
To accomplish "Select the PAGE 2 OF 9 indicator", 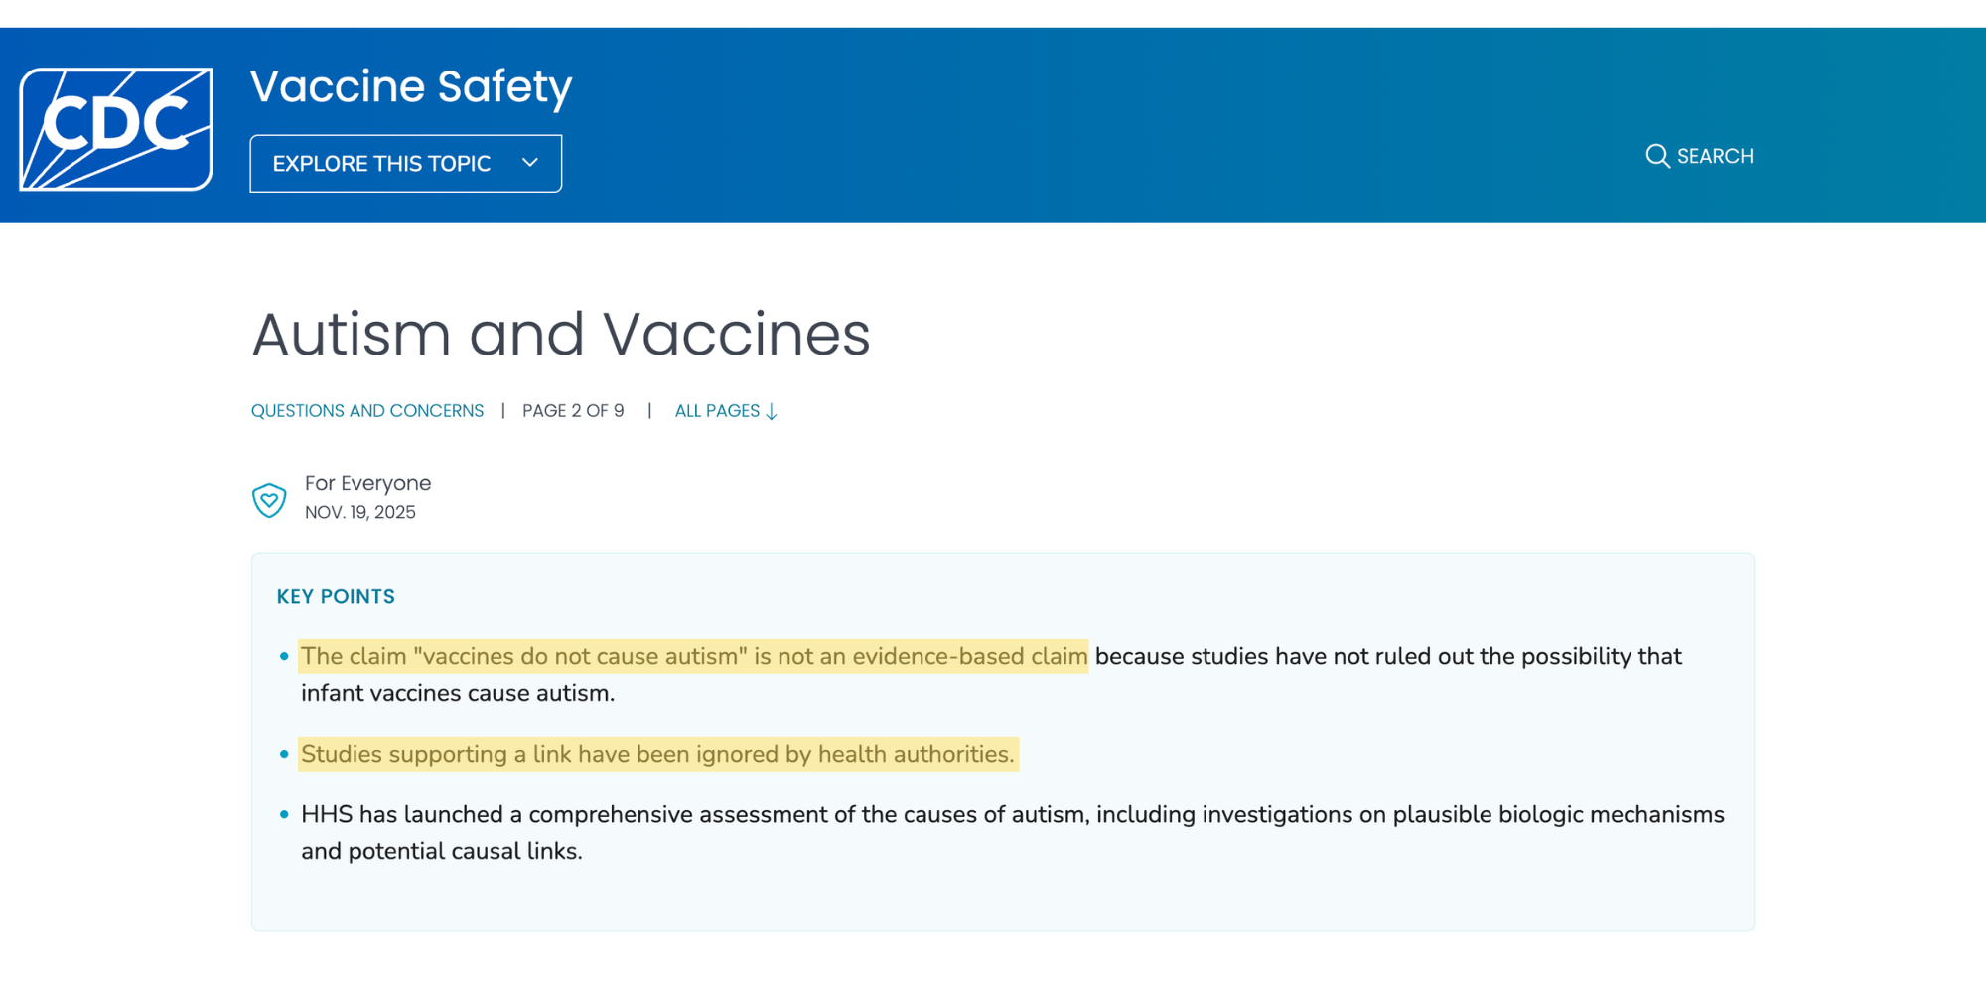I will point(574,410).
